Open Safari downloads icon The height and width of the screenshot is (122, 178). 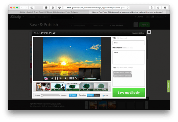[165, 7]
